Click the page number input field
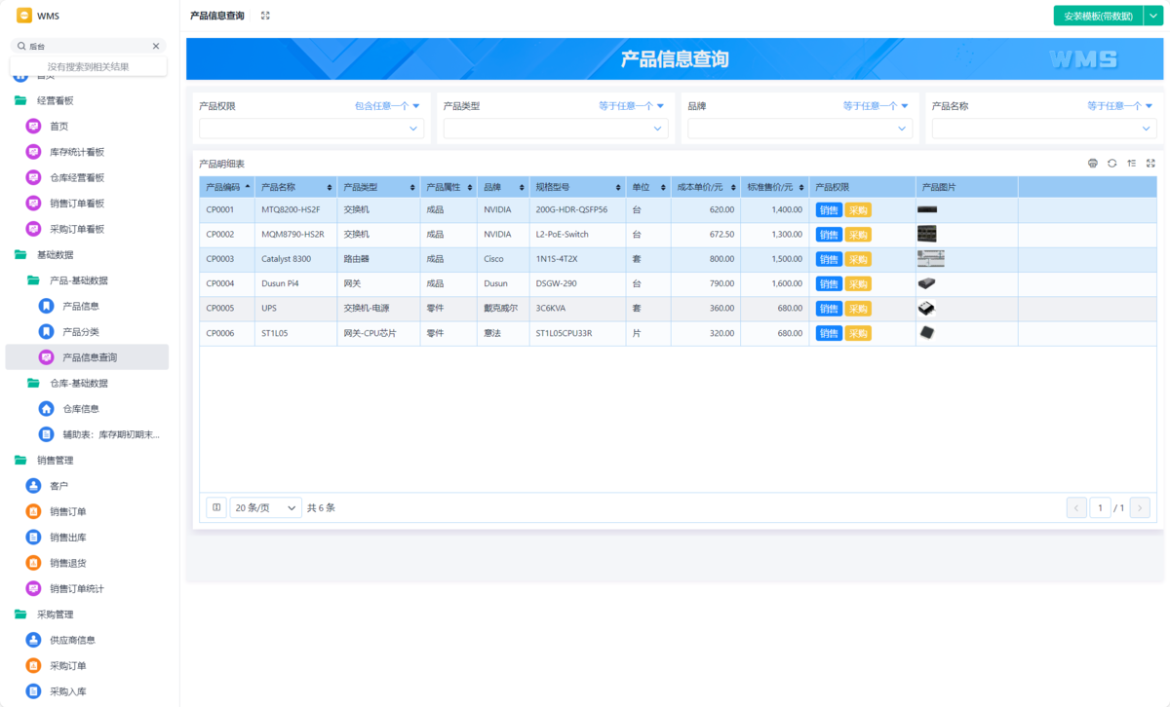The height and width of the screenshot is (707, 1170). 1100,507
